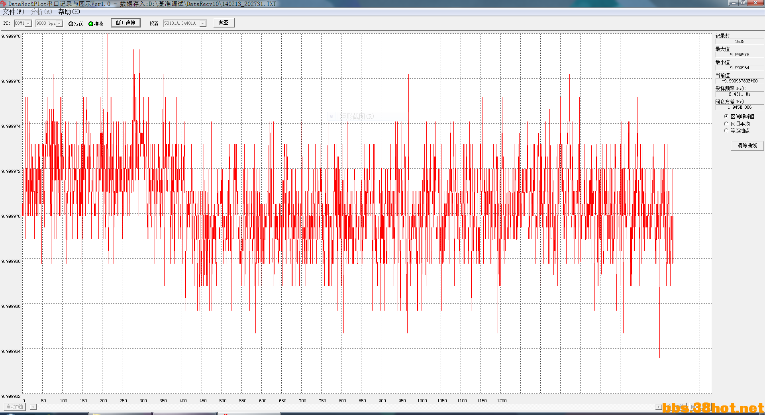
Task: Click the 断开连接 button
Action: click(126, 23)
